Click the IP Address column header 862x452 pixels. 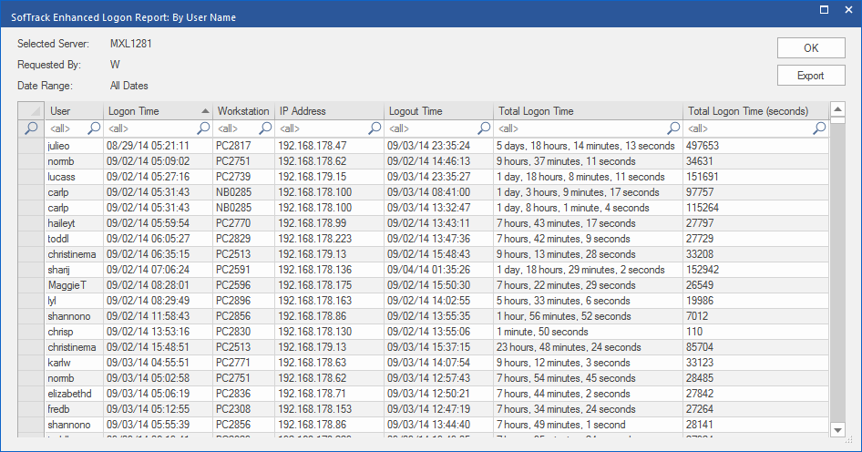328,111
